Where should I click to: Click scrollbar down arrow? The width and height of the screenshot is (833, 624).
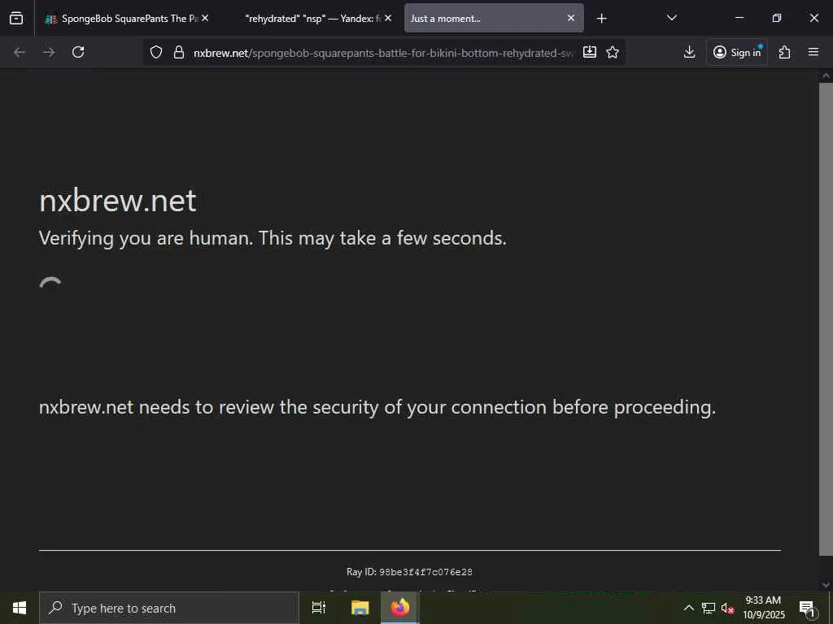pos(826,585)
